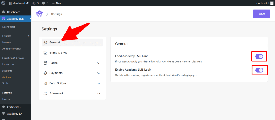Click the Academy EA graduation cap icon
This screenshot has width=275, height=120.
click(3, 114)
